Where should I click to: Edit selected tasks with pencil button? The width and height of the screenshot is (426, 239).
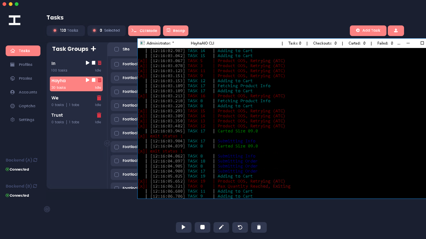221,227
